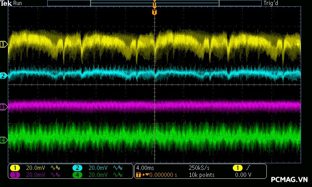Click the Run acquisition status label
This screenshot has height=187, width=312.
tap(18, 3)
